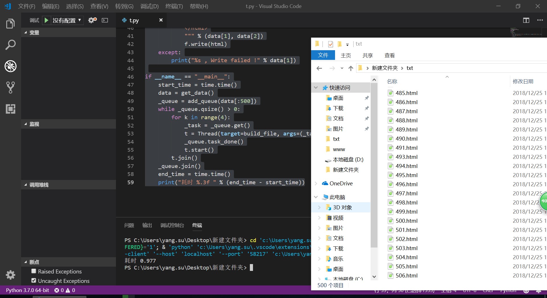Disable the Uncaught Exceptions breakpoint checkbox
Screen dimensions: 547x298
(34, 281)
